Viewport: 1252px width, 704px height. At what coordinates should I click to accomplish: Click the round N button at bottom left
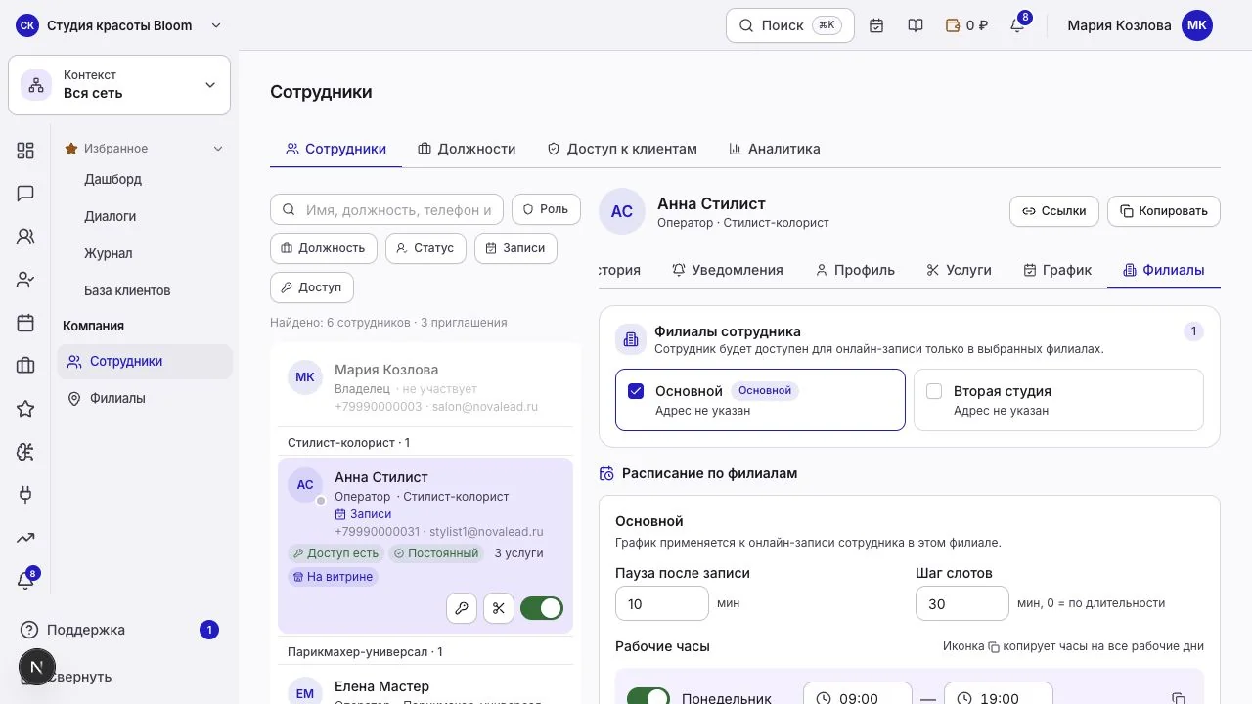36,668
